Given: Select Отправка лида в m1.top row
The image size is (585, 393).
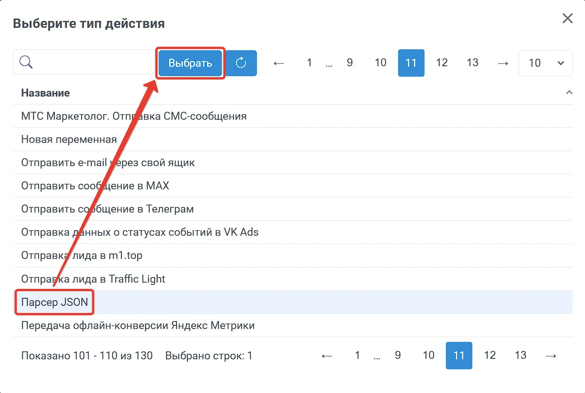Looking at the screenshot, I should coord(292,255).
